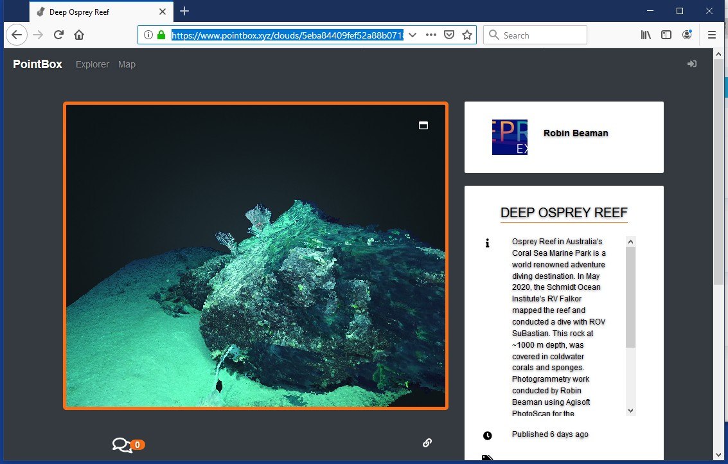This screenshot has width=728, height=464.
Task: Click in the Firefox Search field
Action: (535, 35)
